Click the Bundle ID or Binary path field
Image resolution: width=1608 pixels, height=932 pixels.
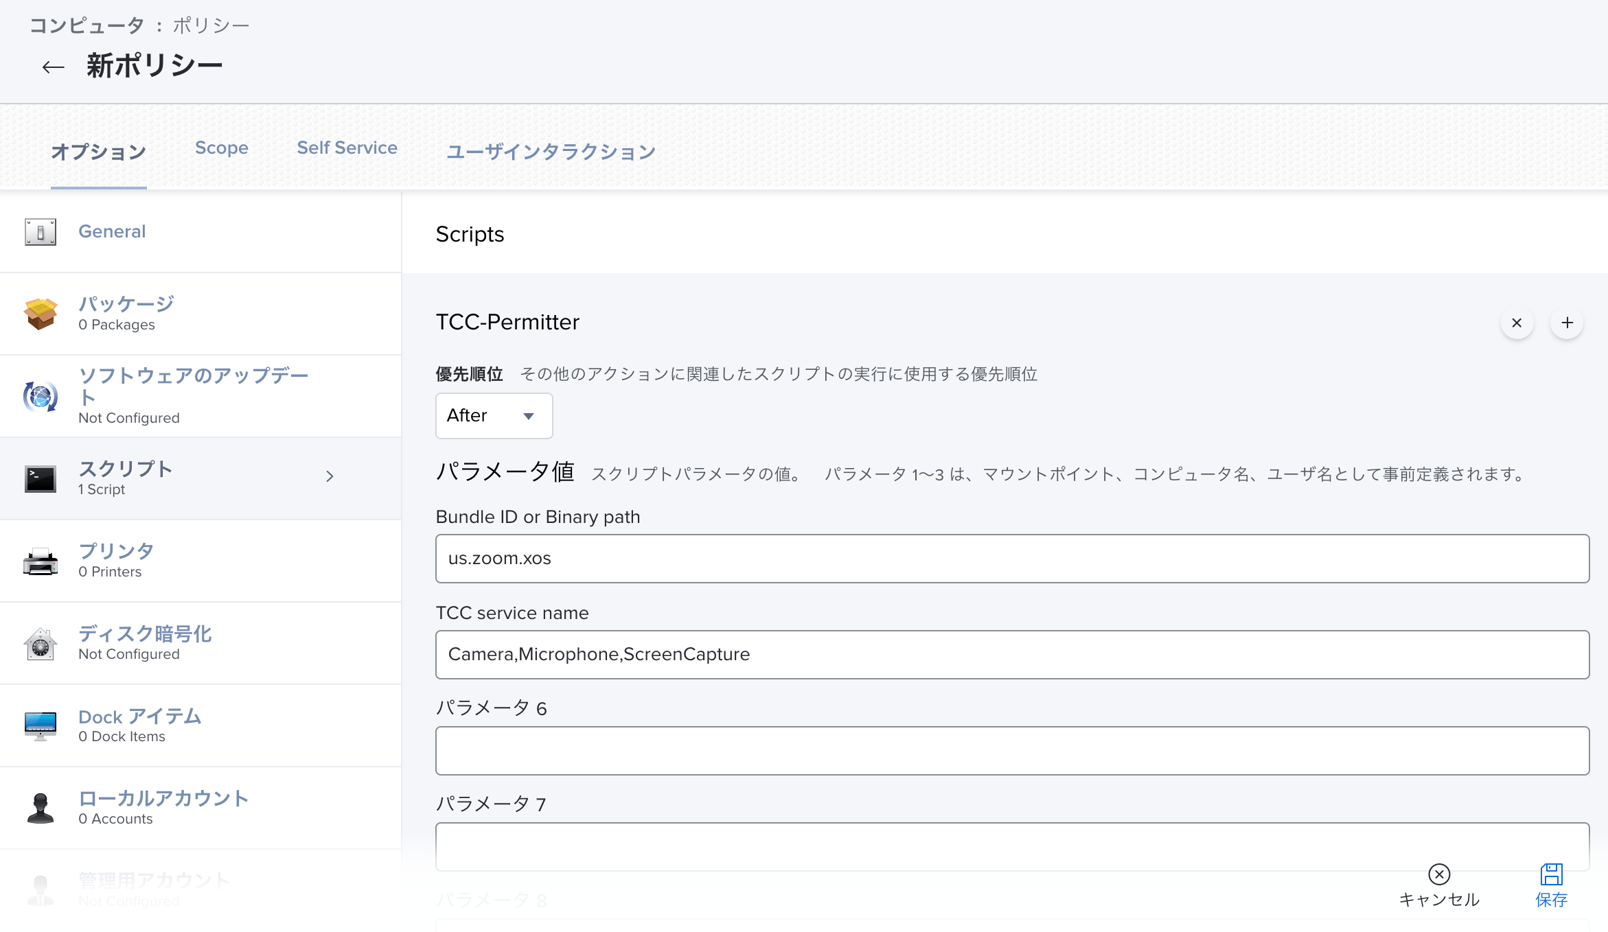[1012, 559]
